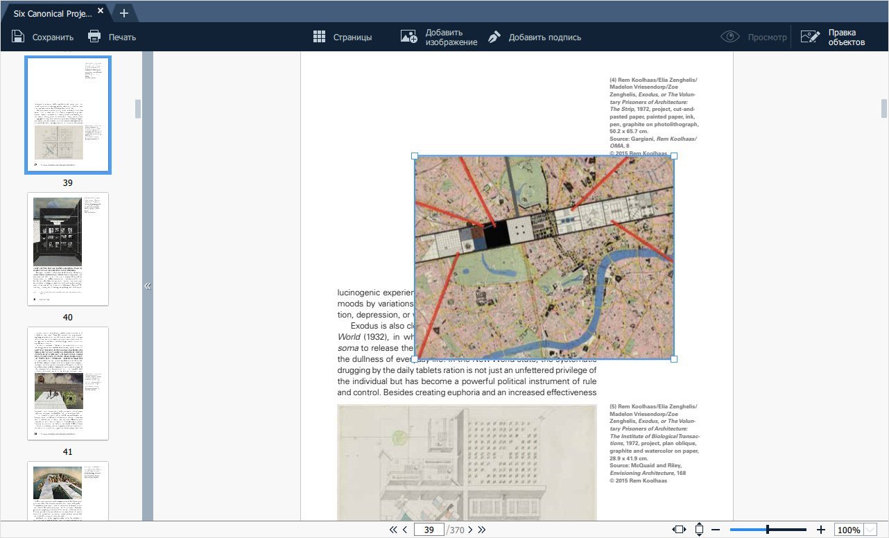Switch to Six Canonical Proje... tab
Viewport: 889px width, 538px height.
(52, 12)
